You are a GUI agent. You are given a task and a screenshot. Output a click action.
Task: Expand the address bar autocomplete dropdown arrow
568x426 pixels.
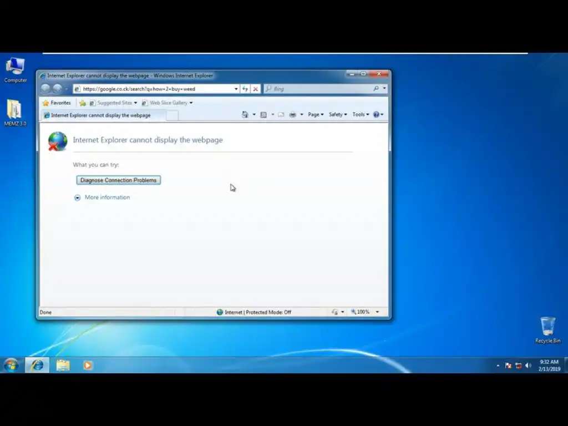coord(236,89)
